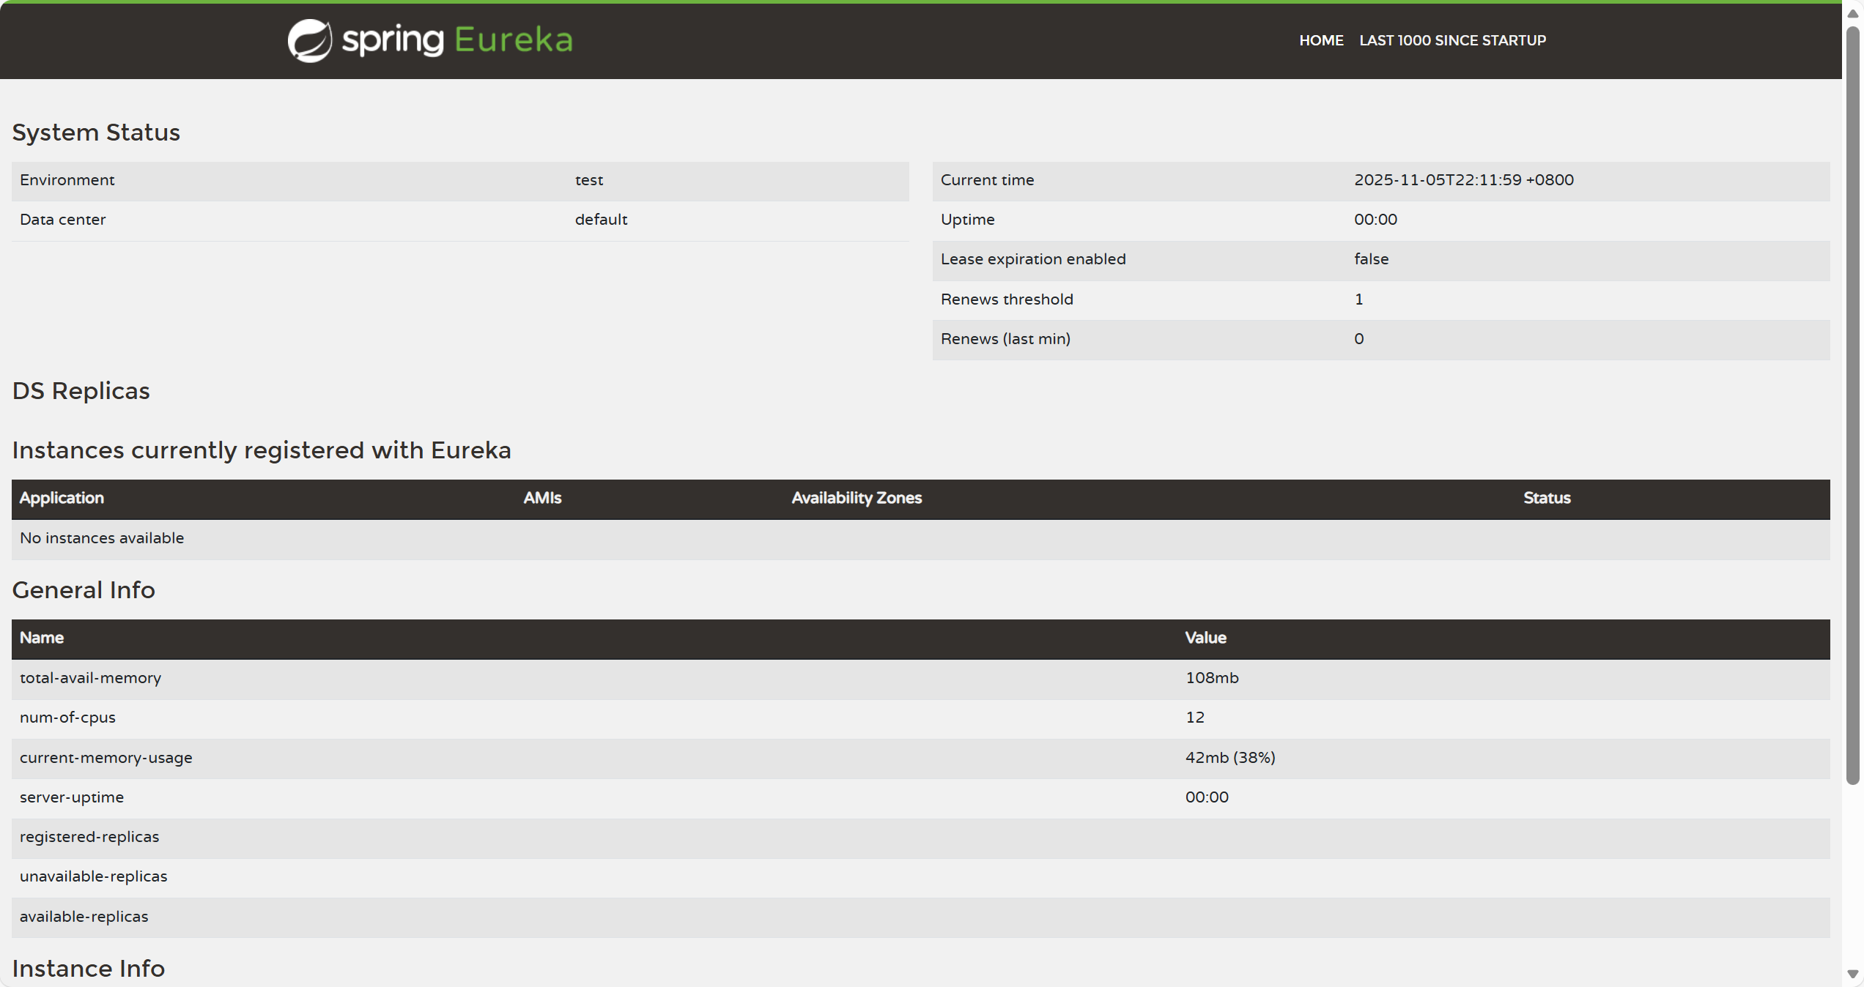Click the Instance Info heading
Image resolution: width=1864 pixels, height=987 pixels.
[x=89, y=969]
